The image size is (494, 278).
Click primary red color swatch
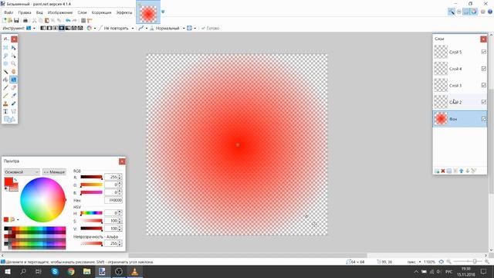pyautogui.click(x=8, y=181)
